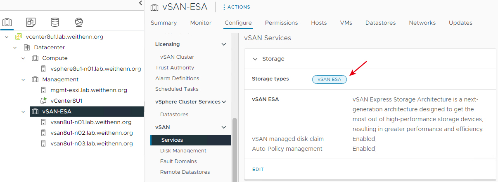Click Datacenter icon in the inventory tree
The image size is (498, 182).
coord(27,47)
